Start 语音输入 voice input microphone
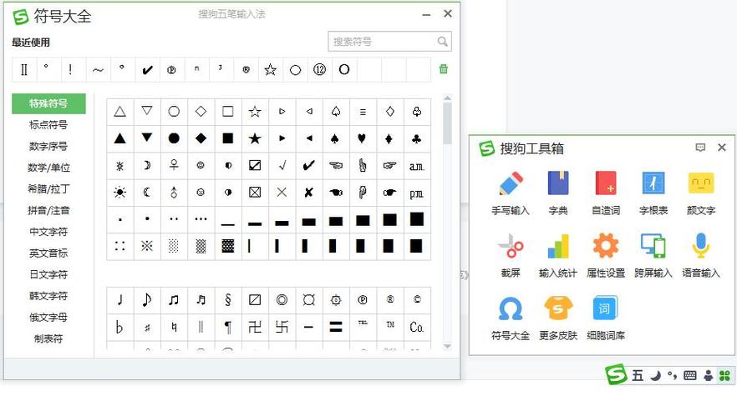Viewport: 737px width, 396px height. coord(701,256)
